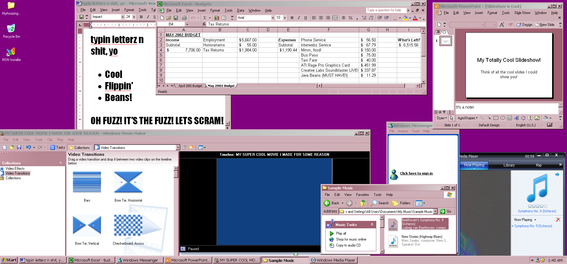The width and height of the screenshot is (567, 264).
Task: Open the Arial font dropdown in Excel
Action: 273,18
